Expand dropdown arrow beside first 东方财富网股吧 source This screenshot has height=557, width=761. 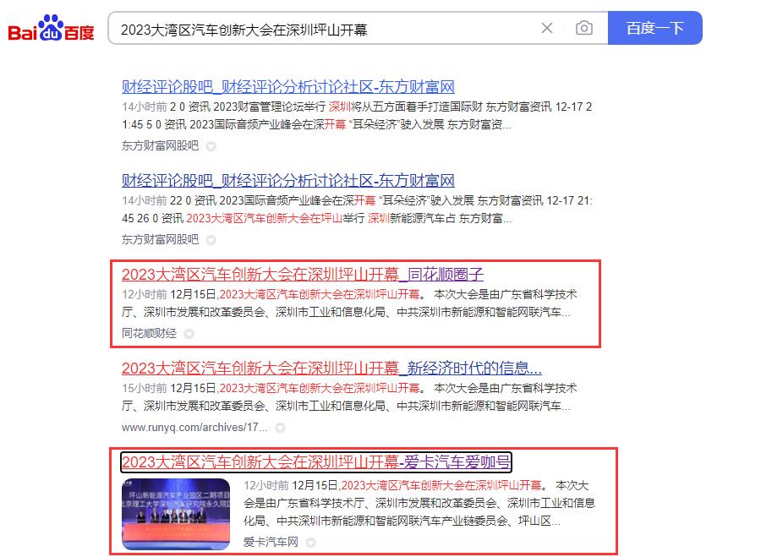coord(211,145)
